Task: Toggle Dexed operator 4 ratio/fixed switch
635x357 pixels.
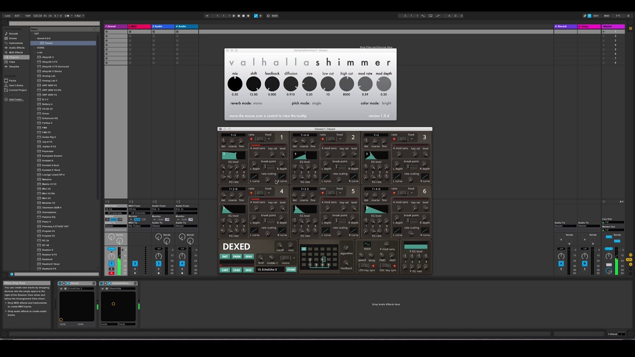Action: [x=260, y=193]
